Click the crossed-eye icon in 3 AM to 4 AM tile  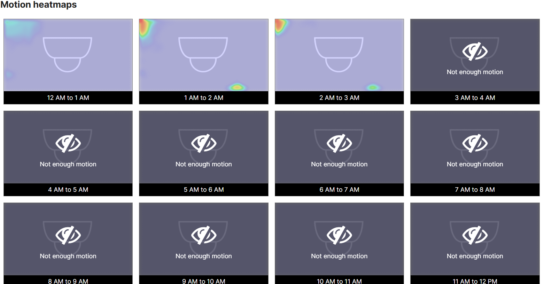[475, 52]
